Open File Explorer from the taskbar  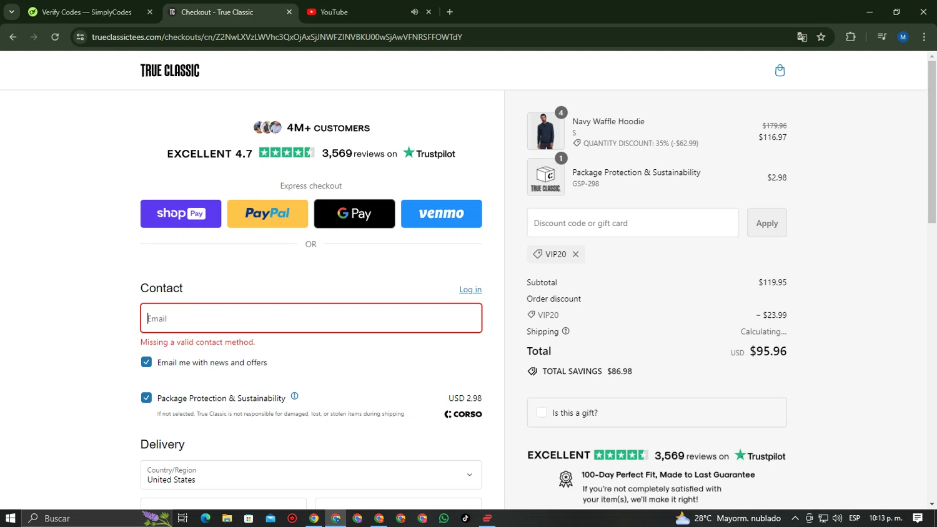(227, 518)
